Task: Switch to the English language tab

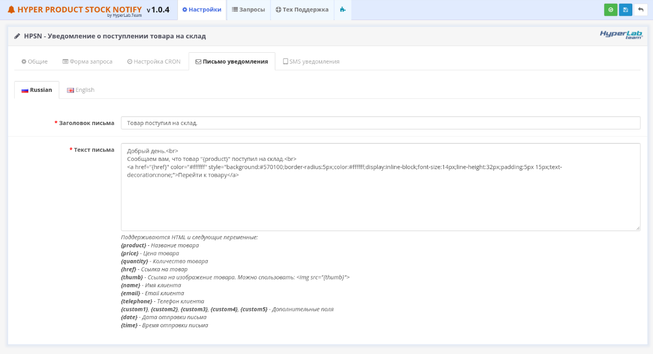Action: coord(81,90)
